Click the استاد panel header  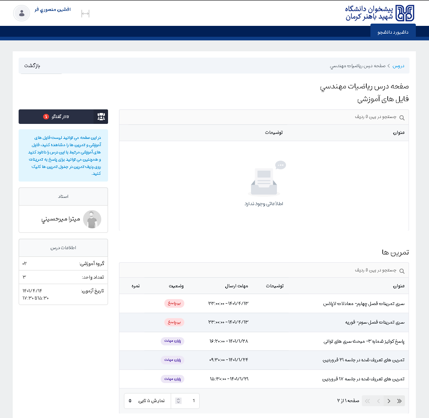point(63,197)
